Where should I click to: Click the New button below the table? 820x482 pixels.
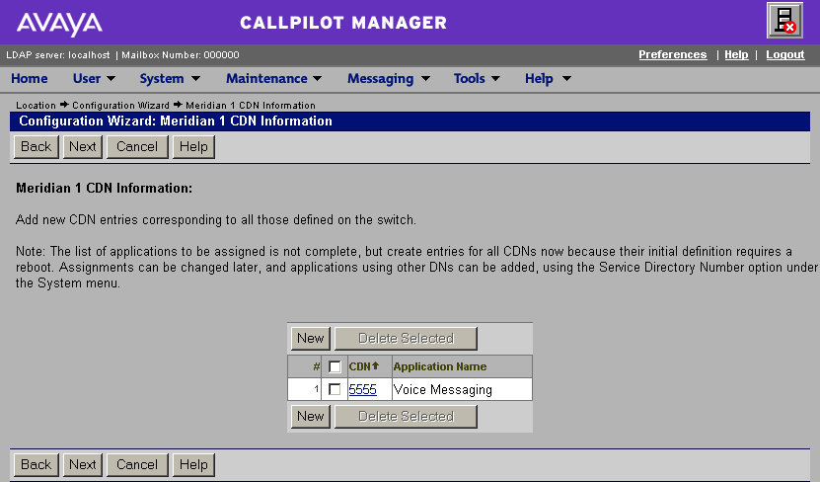tap(311, 417)
